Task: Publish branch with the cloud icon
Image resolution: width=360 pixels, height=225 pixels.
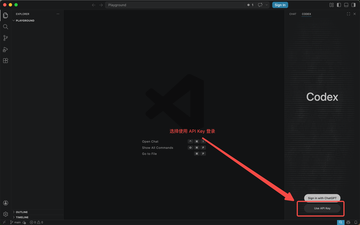Action: [24, 222]
